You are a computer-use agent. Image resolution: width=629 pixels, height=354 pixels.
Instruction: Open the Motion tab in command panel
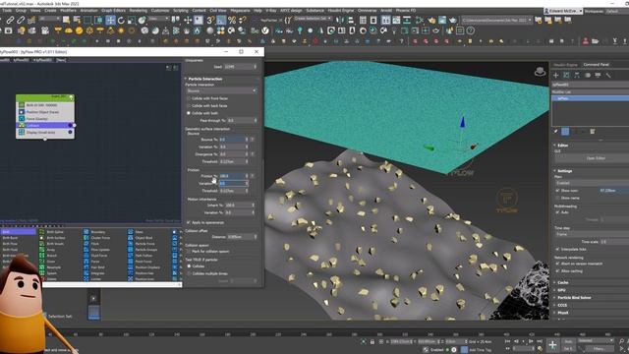tap(588, 75)
